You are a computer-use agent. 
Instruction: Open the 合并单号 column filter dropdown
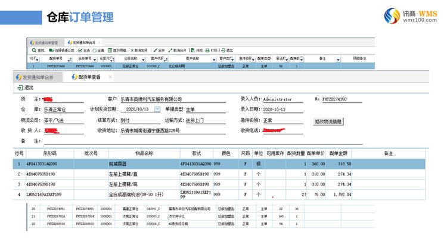point(95,59)
